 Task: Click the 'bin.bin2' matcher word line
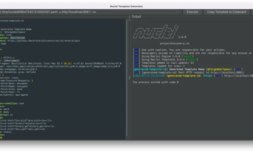point(26,120)
